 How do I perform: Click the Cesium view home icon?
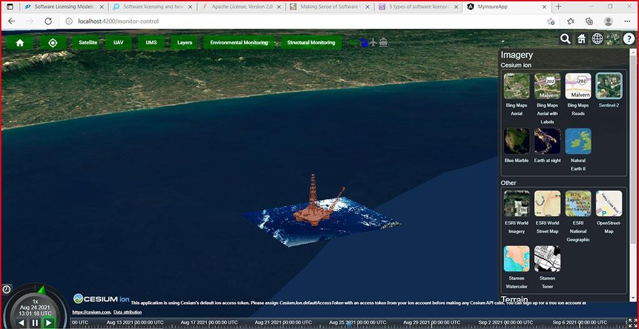point(582,39)
